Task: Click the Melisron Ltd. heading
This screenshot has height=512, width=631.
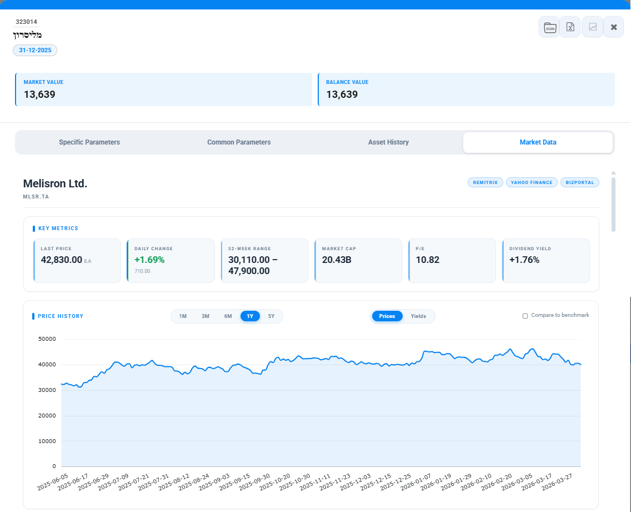Action: (55, 183)
